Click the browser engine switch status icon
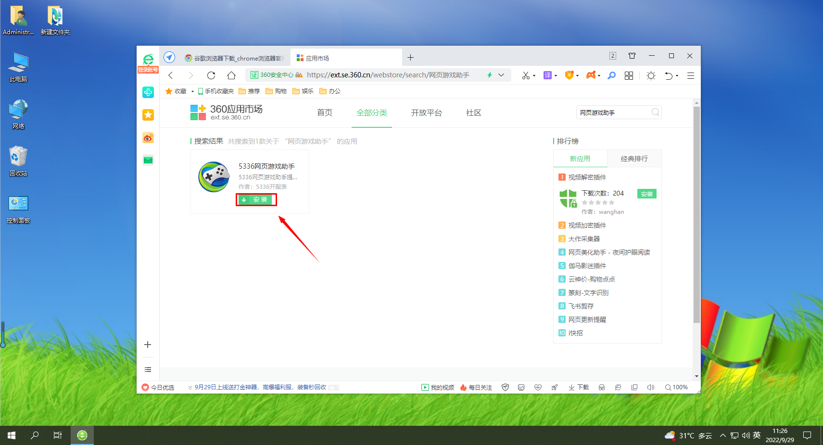823x445 pixels. point(618,387)
